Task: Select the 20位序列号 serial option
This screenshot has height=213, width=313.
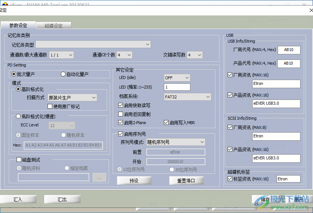Action: [171, 169]
